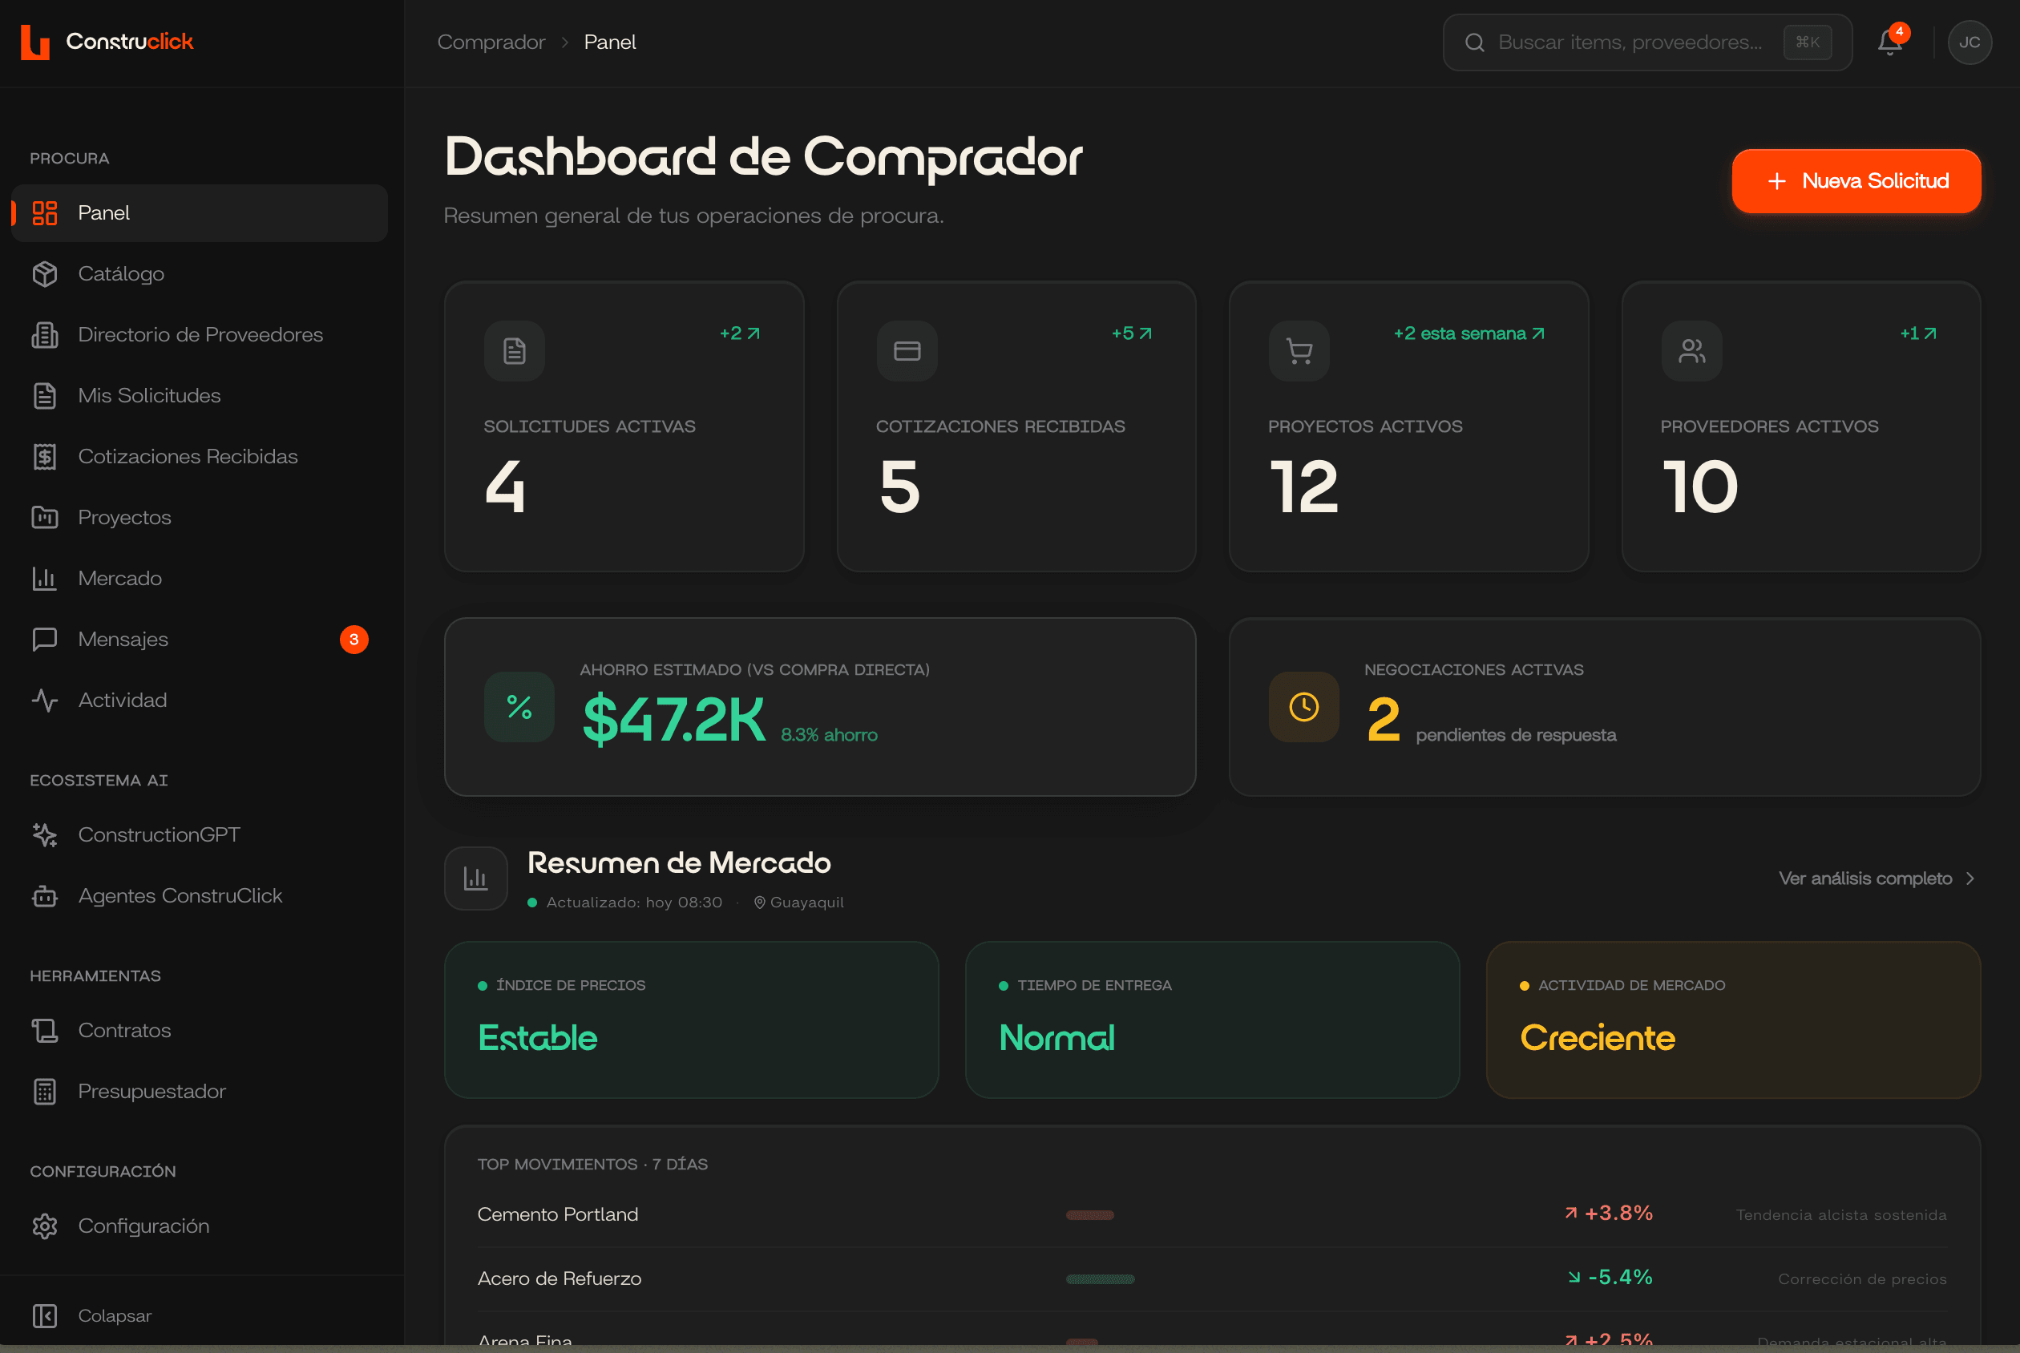Viewport: 2020px width, 1353px height.
Task: Click the Panel breadcrumb
Action: (609, 42)
